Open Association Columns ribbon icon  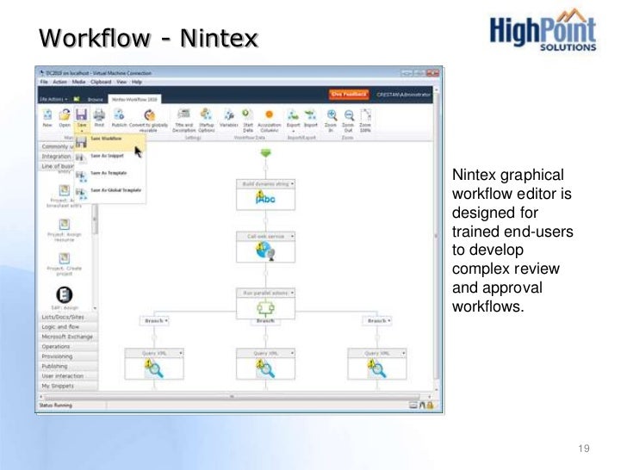point(269,114)
